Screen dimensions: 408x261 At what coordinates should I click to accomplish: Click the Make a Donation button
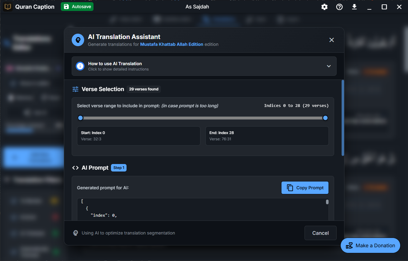(x=370, y=245)
